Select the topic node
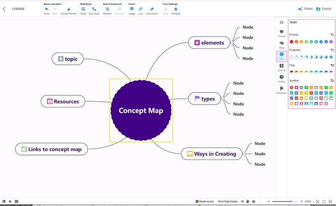This screenshot has width=336, height=206. [x=68, y=59]
